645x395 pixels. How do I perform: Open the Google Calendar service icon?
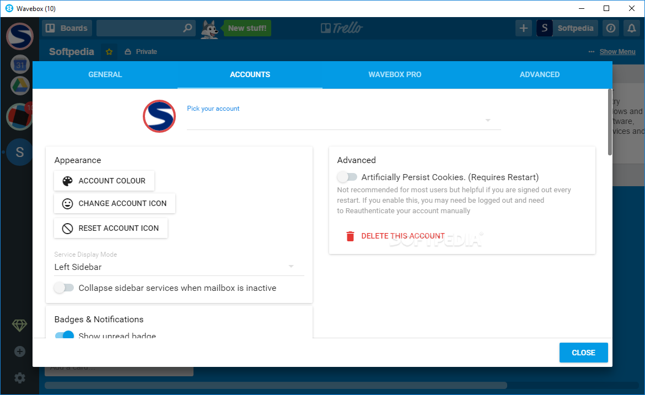pos(20,64)
